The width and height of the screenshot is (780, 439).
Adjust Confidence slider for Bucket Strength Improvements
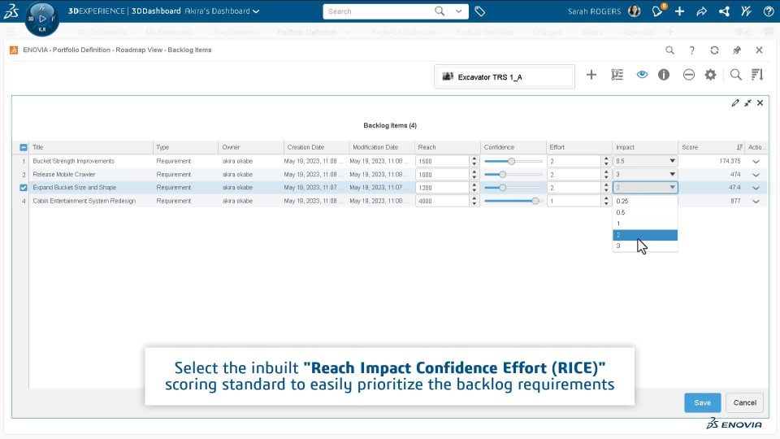[513, 161]
